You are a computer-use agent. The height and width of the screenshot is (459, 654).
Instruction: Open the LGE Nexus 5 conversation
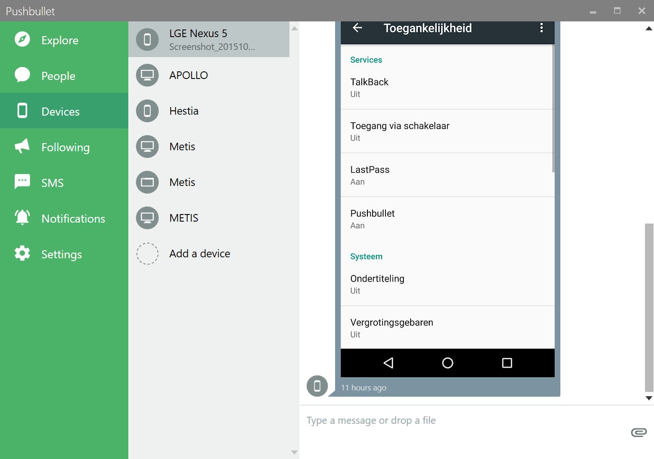pos(209,39)
